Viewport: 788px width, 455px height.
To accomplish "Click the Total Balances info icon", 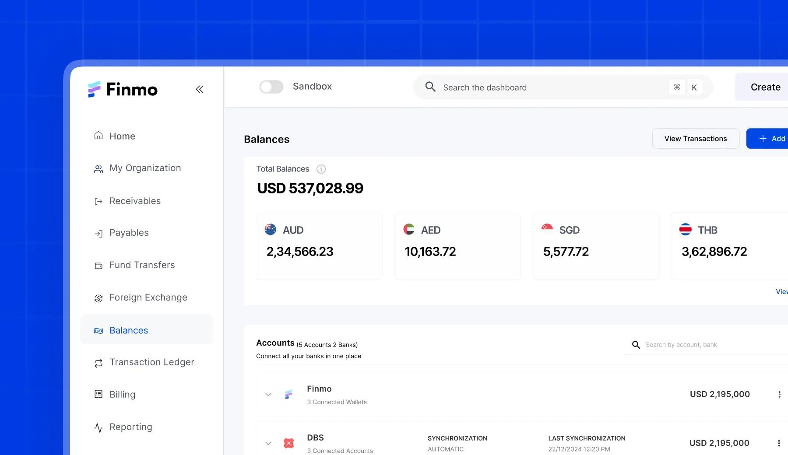I will coord(321,169).
